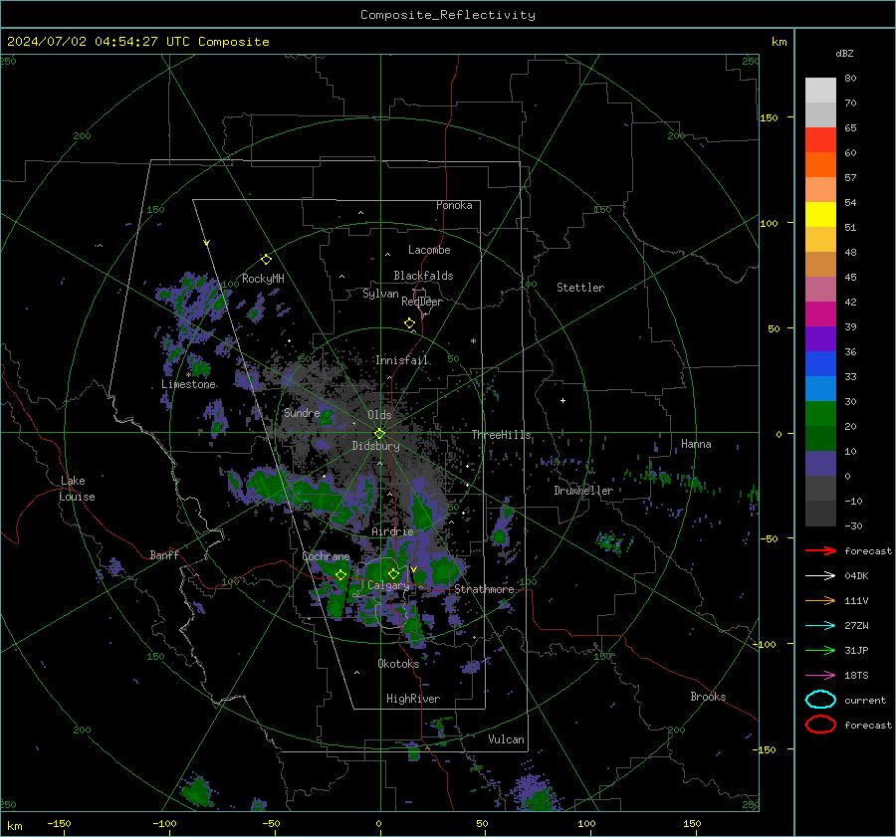Choose the bright green 30–20 dBZ swatch
Image resolution: width=896 pixels, height=837 pixels.
[820, 414]
